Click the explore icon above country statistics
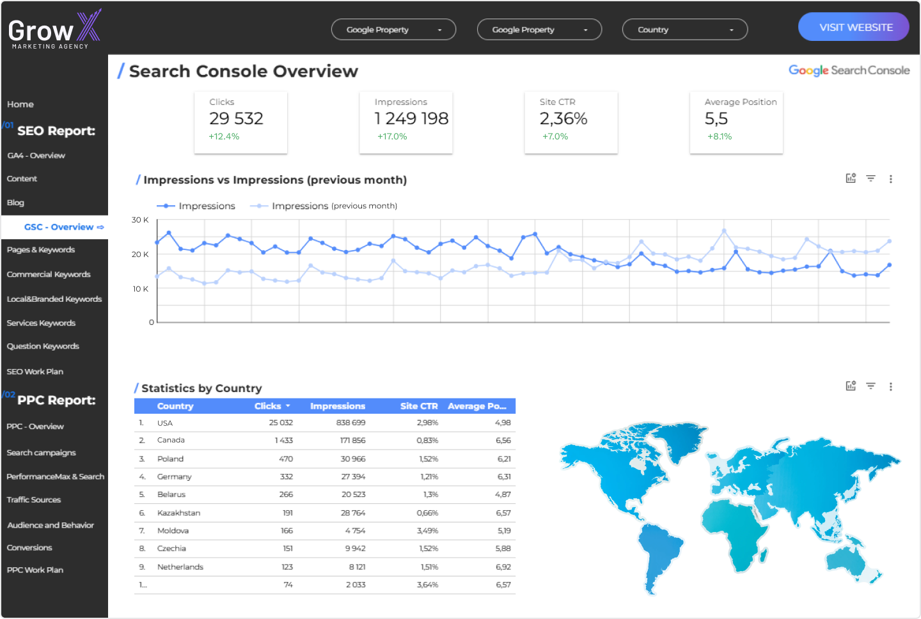The height and width of the screenshot is (619, 921). click(x=851, y=386)
